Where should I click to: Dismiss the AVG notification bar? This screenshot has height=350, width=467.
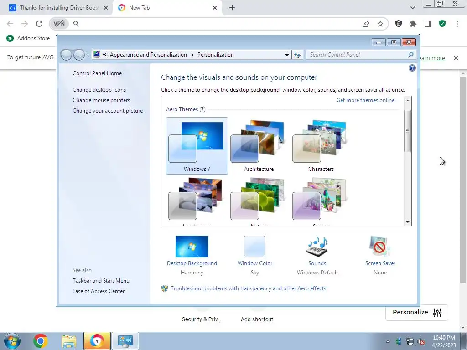click(x=456, y=58)
